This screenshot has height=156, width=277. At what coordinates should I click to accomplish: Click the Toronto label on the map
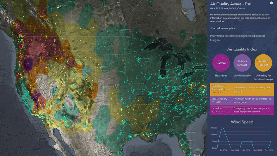198,65
